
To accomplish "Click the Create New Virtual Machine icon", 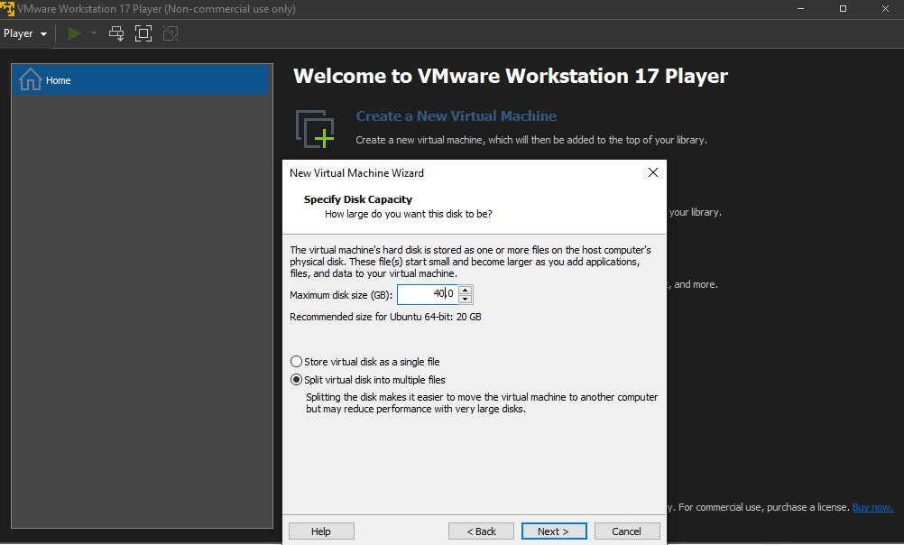I will (x=315, y=129).
